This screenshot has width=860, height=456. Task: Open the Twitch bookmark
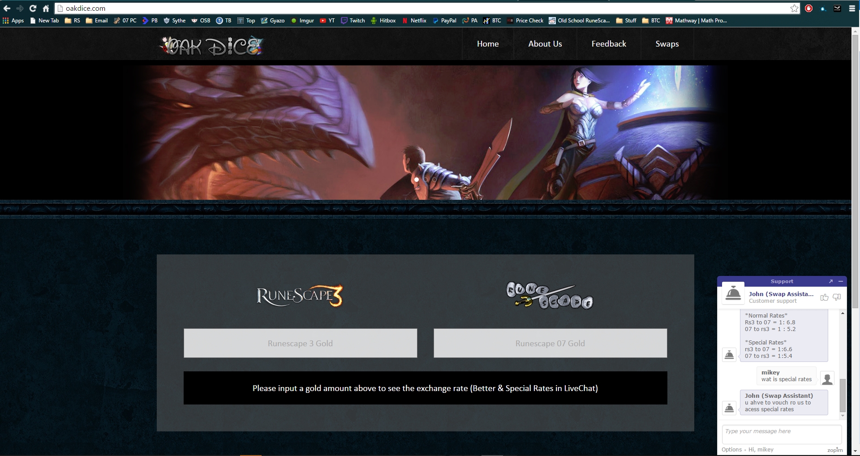point(353,21)
